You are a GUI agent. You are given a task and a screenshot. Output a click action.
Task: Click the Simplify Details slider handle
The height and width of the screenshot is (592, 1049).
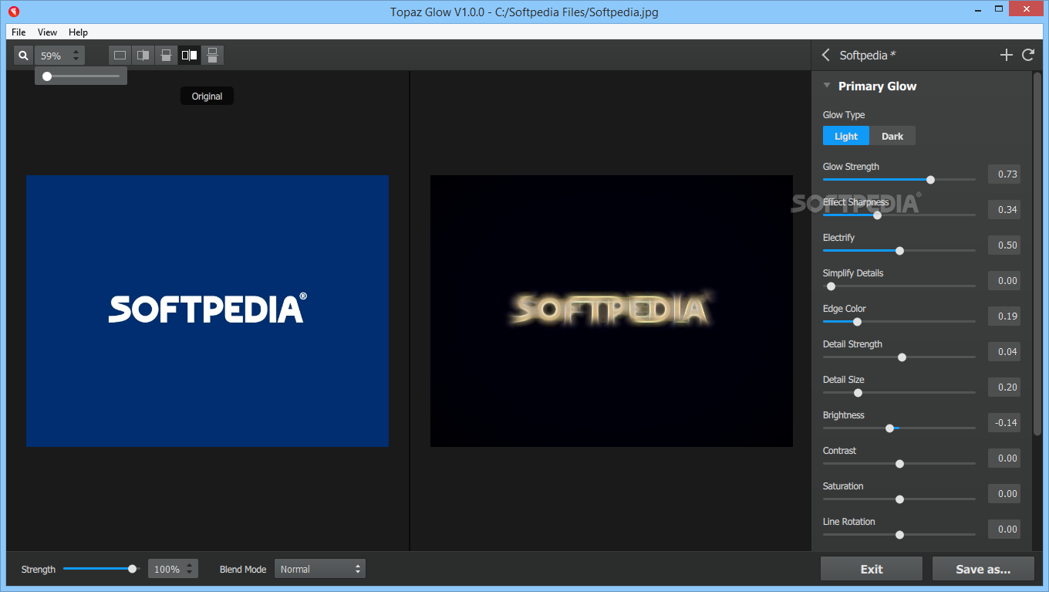[831, 286]
